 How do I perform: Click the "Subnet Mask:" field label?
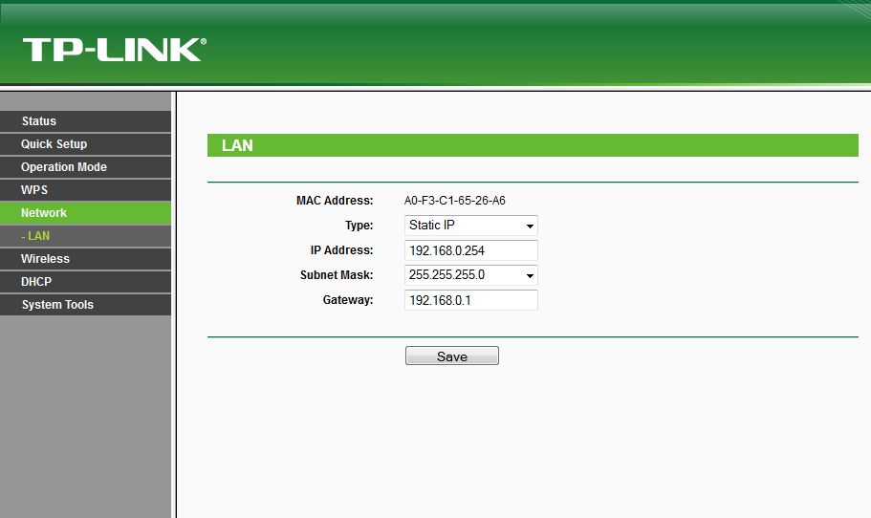coord(336,275)
